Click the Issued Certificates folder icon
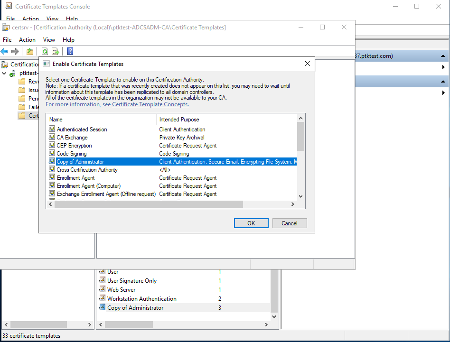The image size is (450, 342). pos(22,90)
